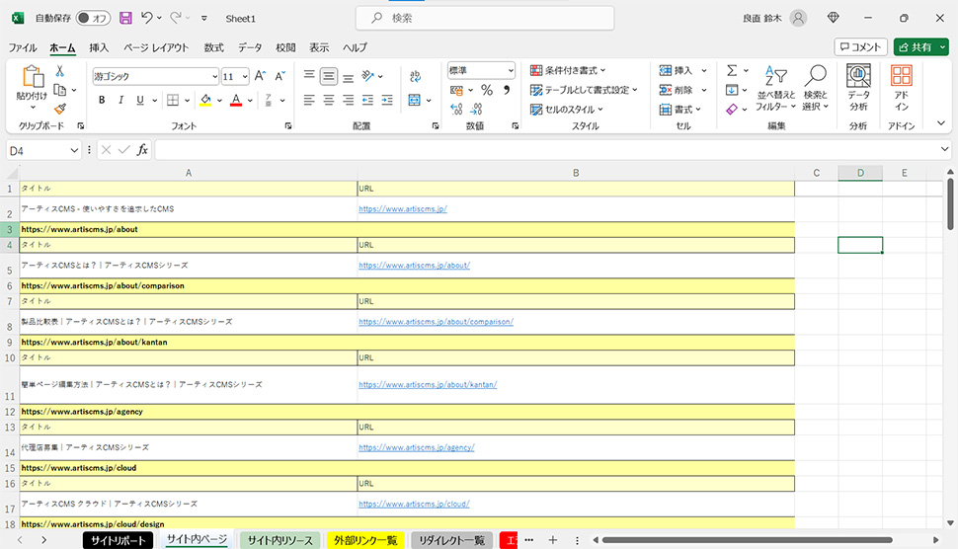The width and height of the screenshot is (958, 549).
Task: Increase font size
Action: (260, 76)
